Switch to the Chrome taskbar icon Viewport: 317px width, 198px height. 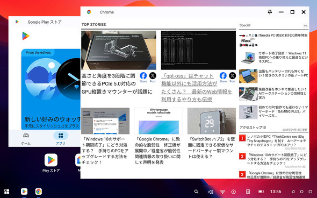click(x=38, y=192)
